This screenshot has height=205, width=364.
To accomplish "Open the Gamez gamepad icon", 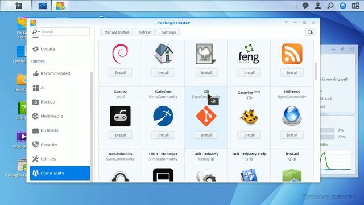I will pos(120,116).
